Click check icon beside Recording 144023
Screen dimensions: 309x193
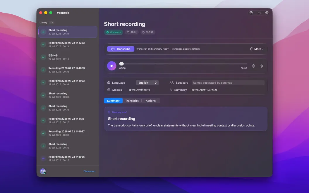[x=43, y=82]
